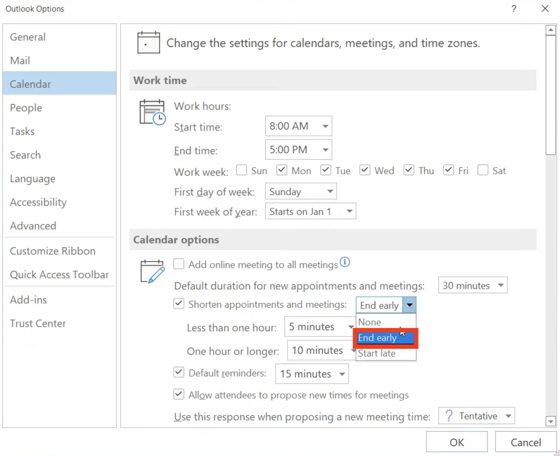Open the Start time dropdown
This screenshot has height=456, width=560.
[x=299, y=126]
